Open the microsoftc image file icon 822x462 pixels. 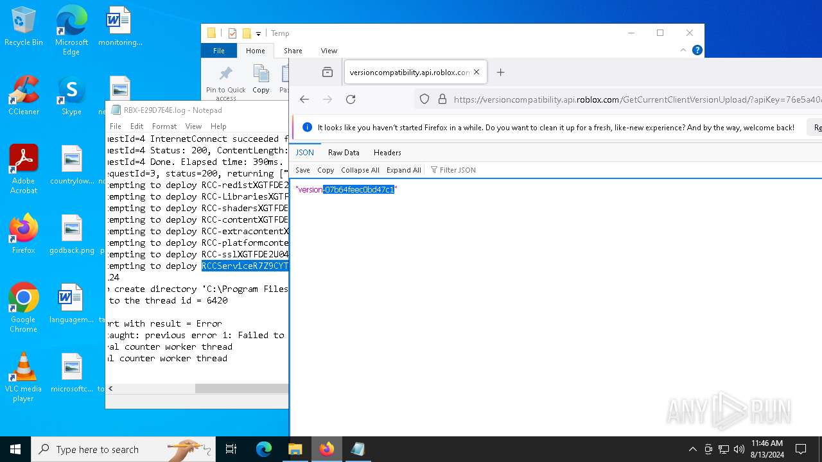72,373
